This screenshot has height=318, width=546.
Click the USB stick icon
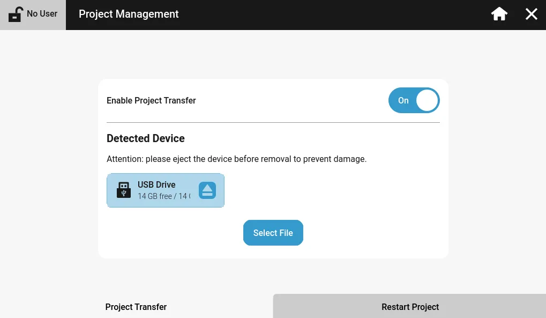[124, 190]
